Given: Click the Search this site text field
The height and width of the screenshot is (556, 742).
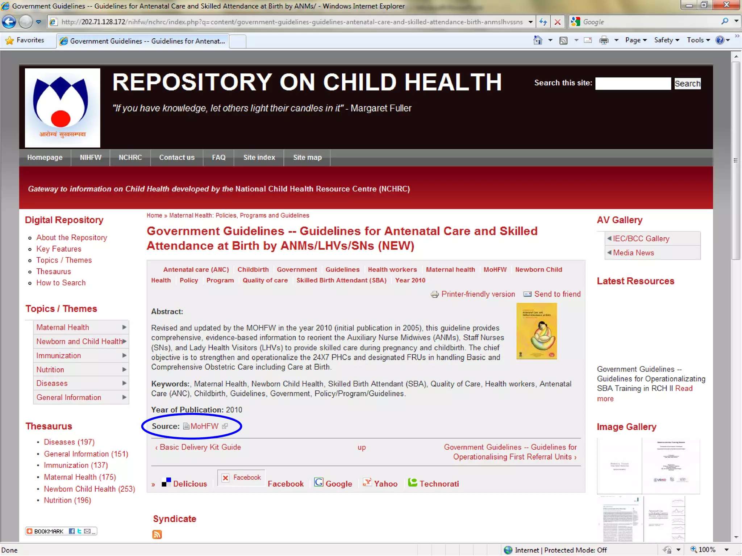Looking at the screenshot, I should click(633, 84).
